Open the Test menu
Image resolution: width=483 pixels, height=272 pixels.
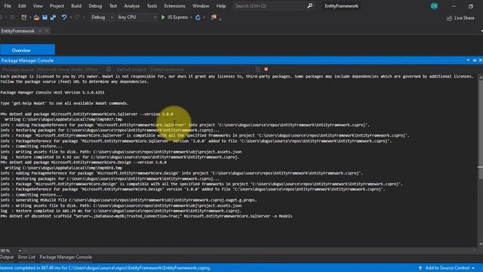[x=113, y=6]
